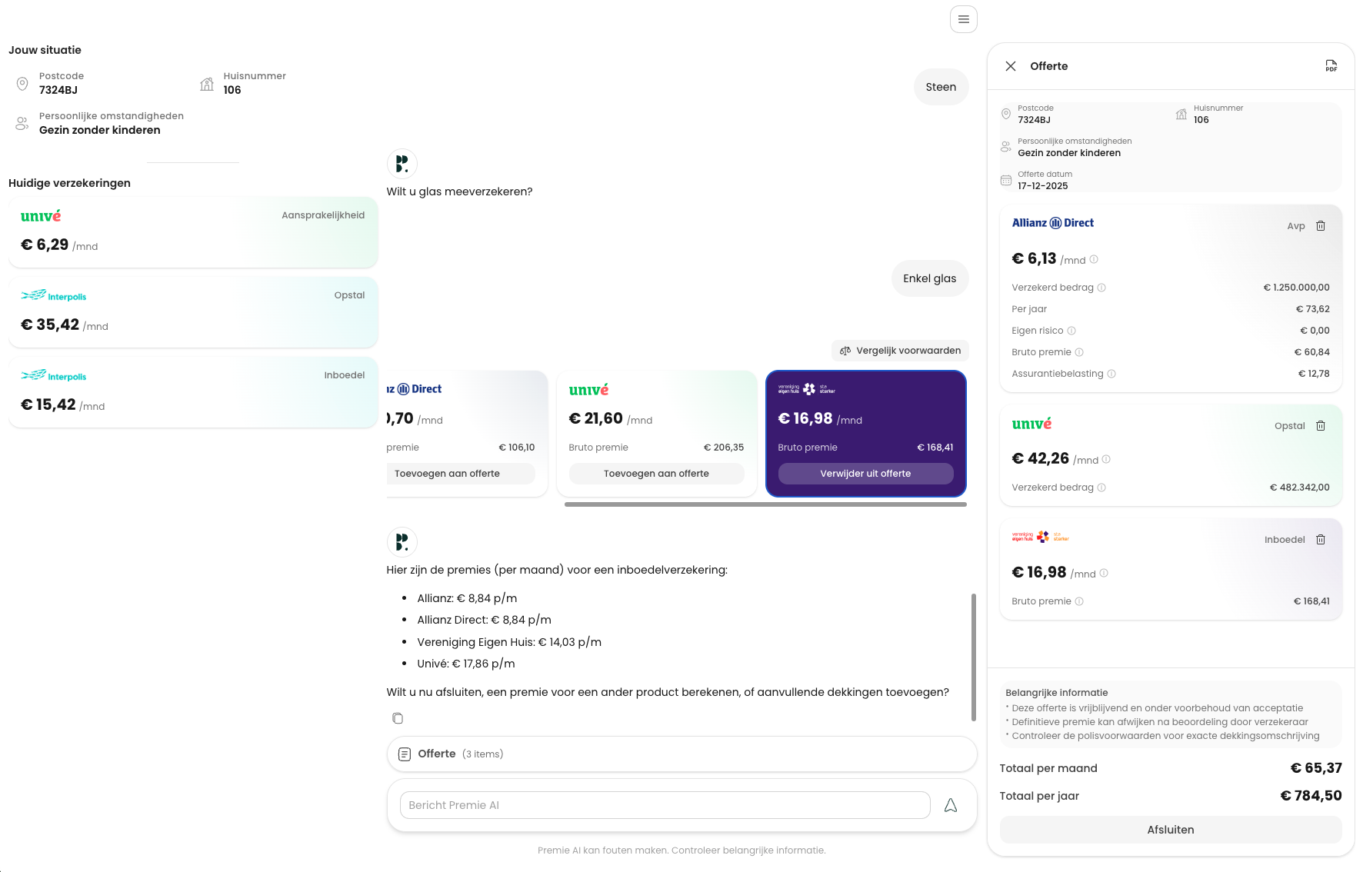Screen dimensions: 1363x872
Task: Show info for Univé Verzekerd bedrag
Action: pyautogui.click(x=1101, y=488)
